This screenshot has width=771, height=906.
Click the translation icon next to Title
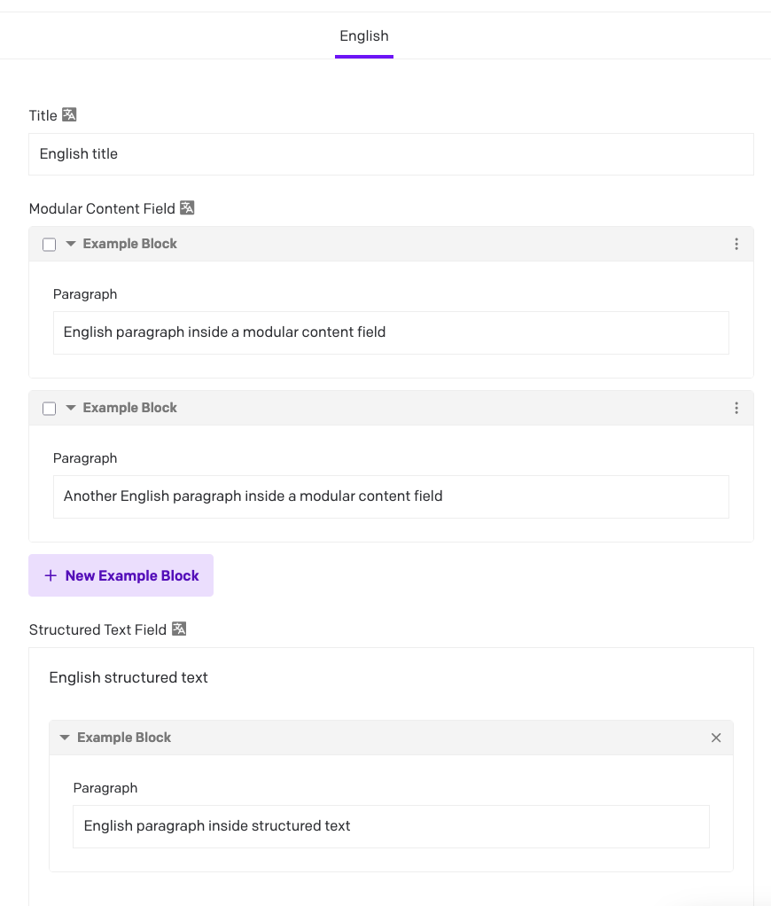point(69,115)
